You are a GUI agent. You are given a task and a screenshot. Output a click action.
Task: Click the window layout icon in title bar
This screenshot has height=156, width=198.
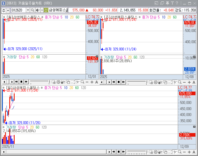pos(156,3)
